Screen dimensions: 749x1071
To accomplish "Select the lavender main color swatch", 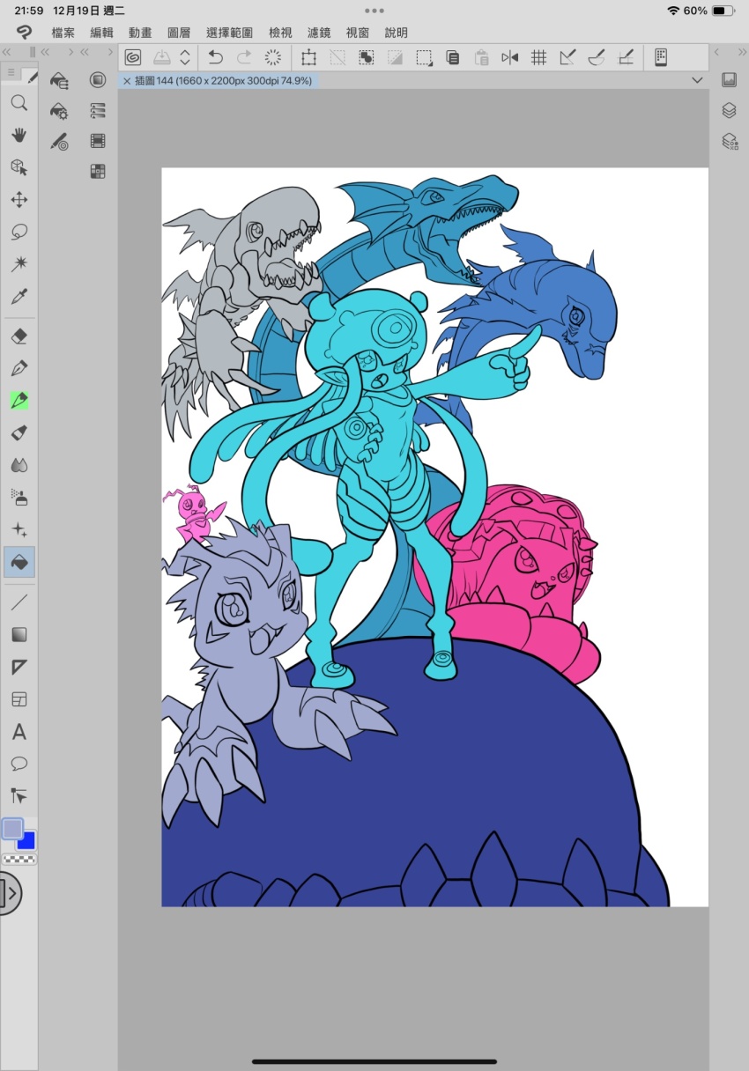I will point(12,829).
